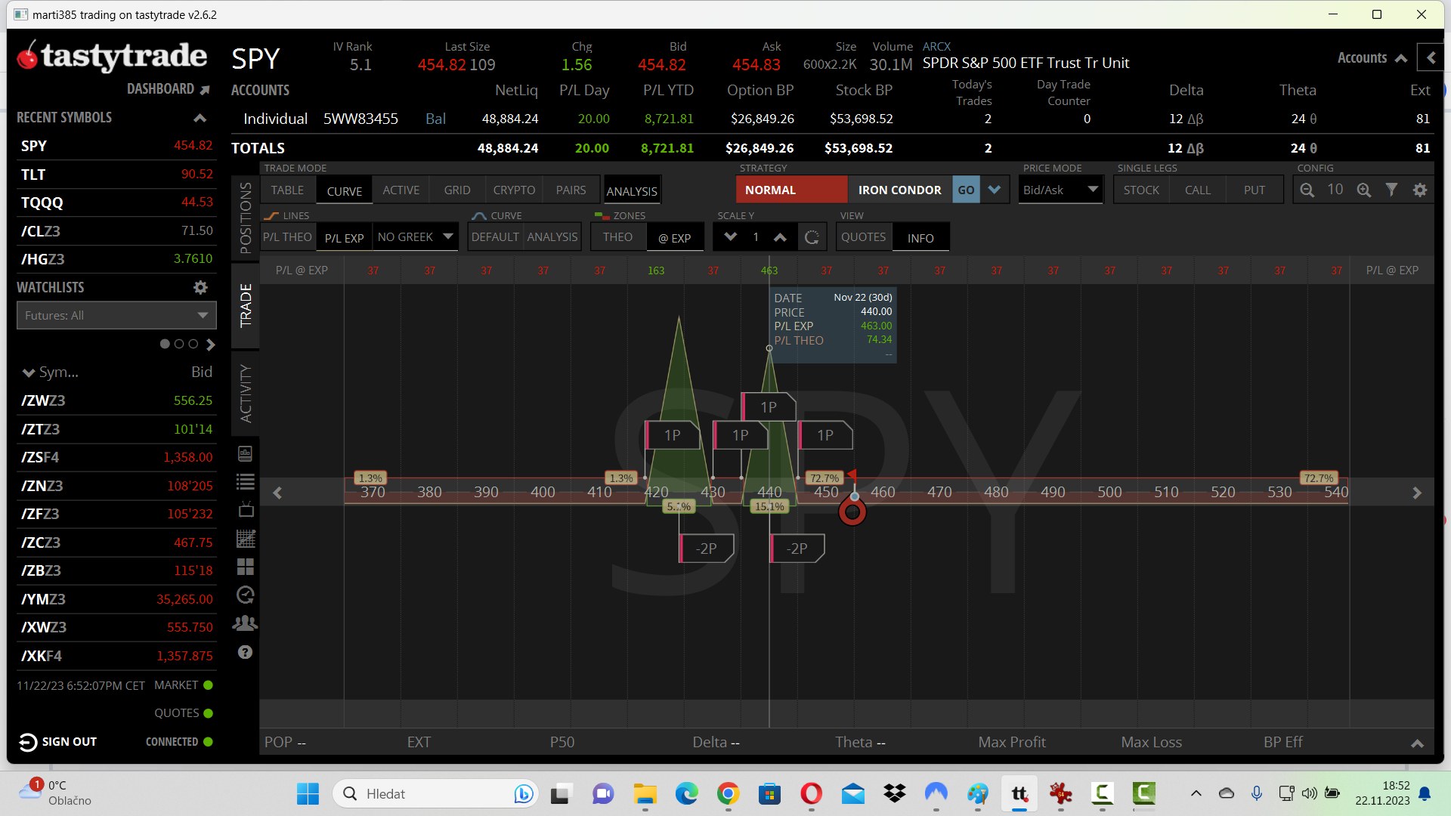Screen dimensions: 1451x816
Task: Open the four-squares layout icon in the sidebar
Action: coord(246,567)
